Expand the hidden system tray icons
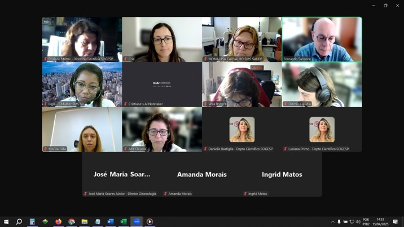 coord(332,221)
